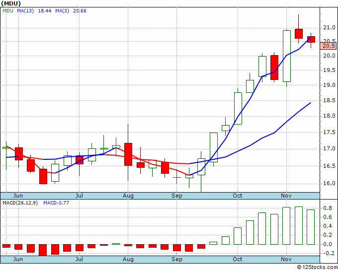Viewport: 338px width, 271px height.
Task: Click the 19.5 price axis label
Action: click(x=329, y=70)
